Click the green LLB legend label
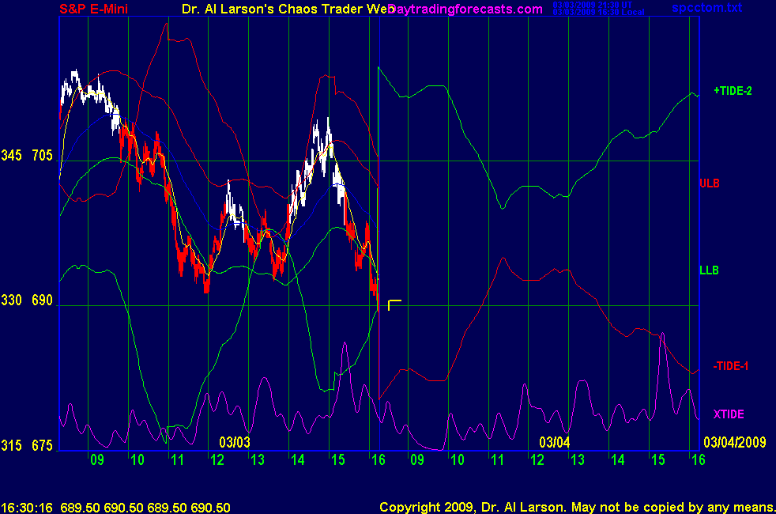Image resolution: width=776 pixels, height=514 pixels. pyautogui.click(x=709, y=270)
